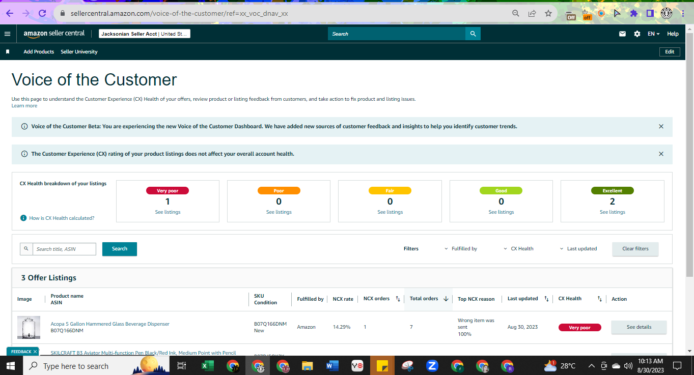The width and height of the screenshot is (694, 375).
Task: Open Excel from the taskbar
Action: coord(208,366)
